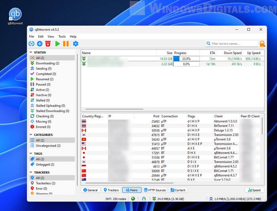Open the Tools menu
This screenshot has width=277, height=211.
(x=62, y=36)
